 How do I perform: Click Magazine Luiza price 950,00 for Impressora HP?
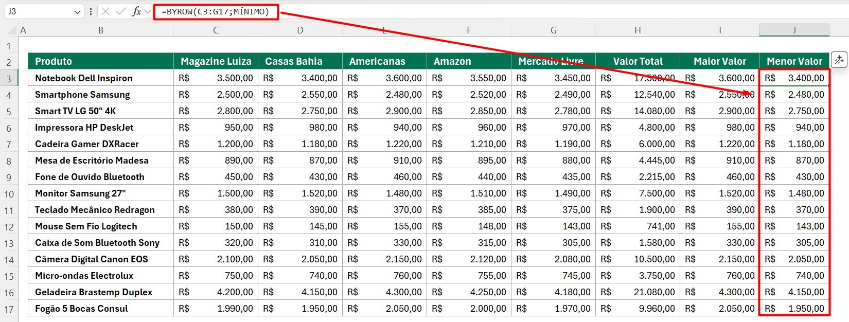216,127
